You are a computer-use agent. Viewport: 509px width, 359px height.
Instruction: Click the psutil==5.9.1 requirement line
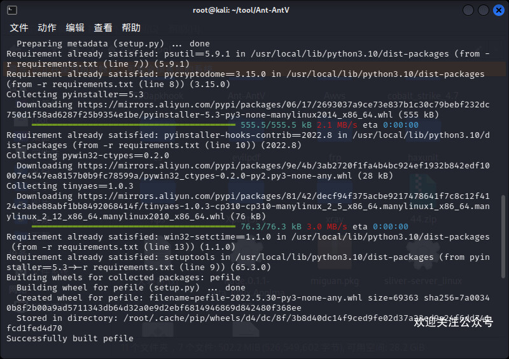[248, 58]
